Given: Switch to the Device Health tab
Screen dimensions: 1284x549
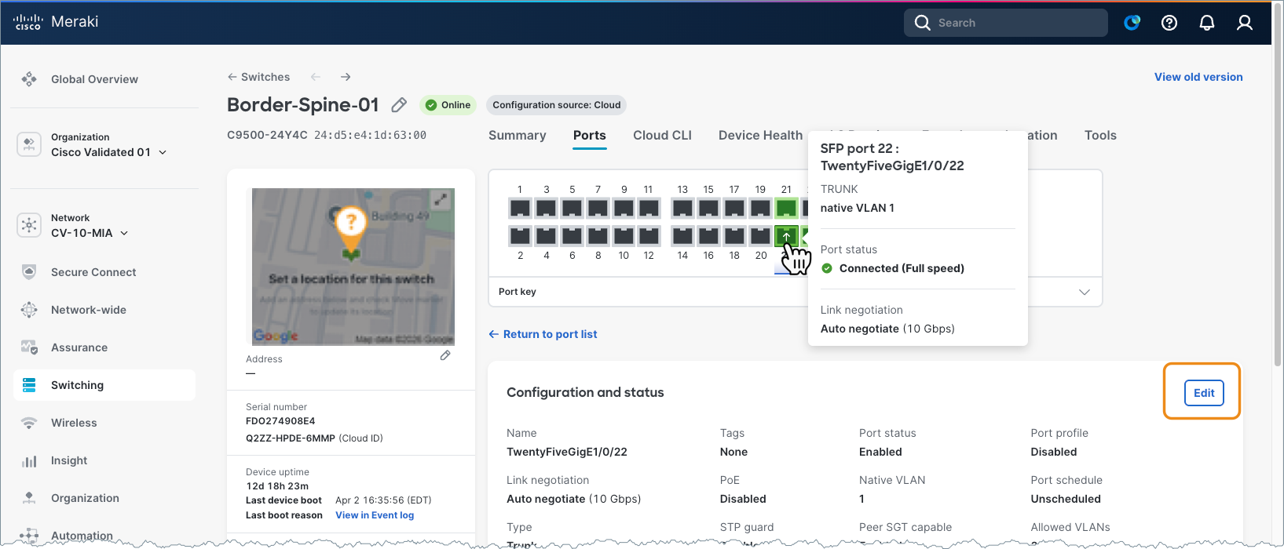Looking at the screenshot, I should pyautogui.click(x=760, y=135).
